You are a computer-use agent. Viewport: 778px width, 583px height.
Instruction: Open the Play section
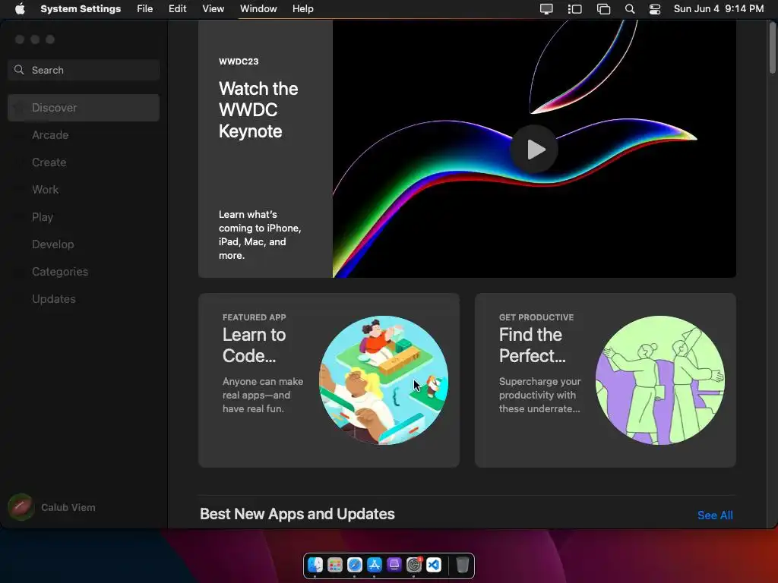click(x=84, y=216)
